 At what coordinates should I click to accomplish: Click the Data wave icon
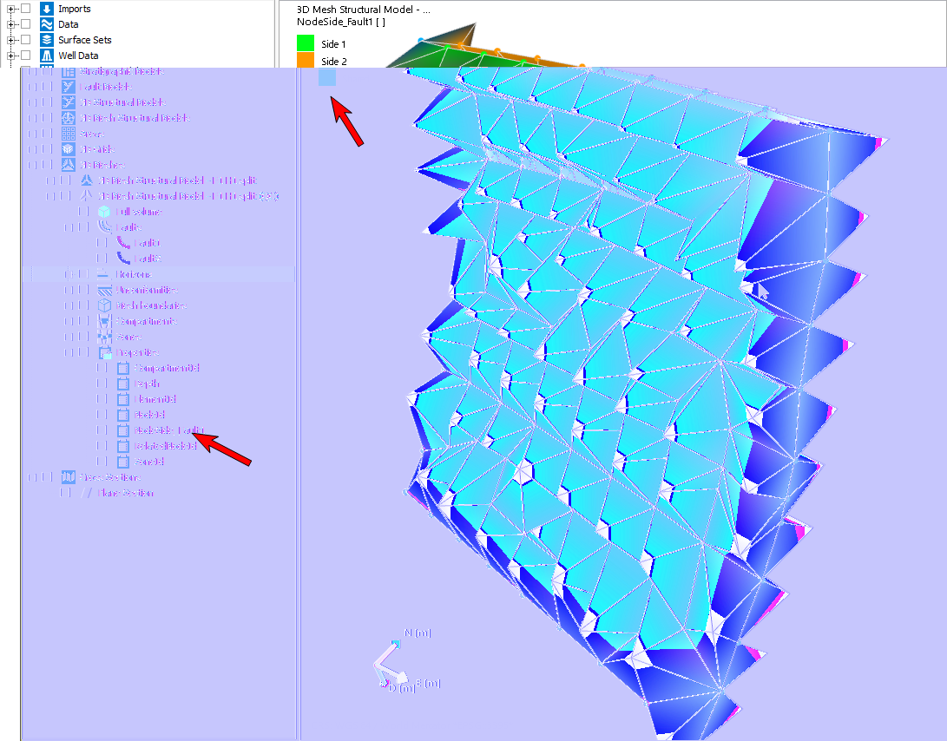47,24
